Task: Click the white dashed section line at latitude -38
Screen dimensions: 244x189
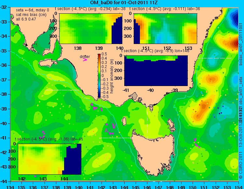Action: (x=62, y=90)
